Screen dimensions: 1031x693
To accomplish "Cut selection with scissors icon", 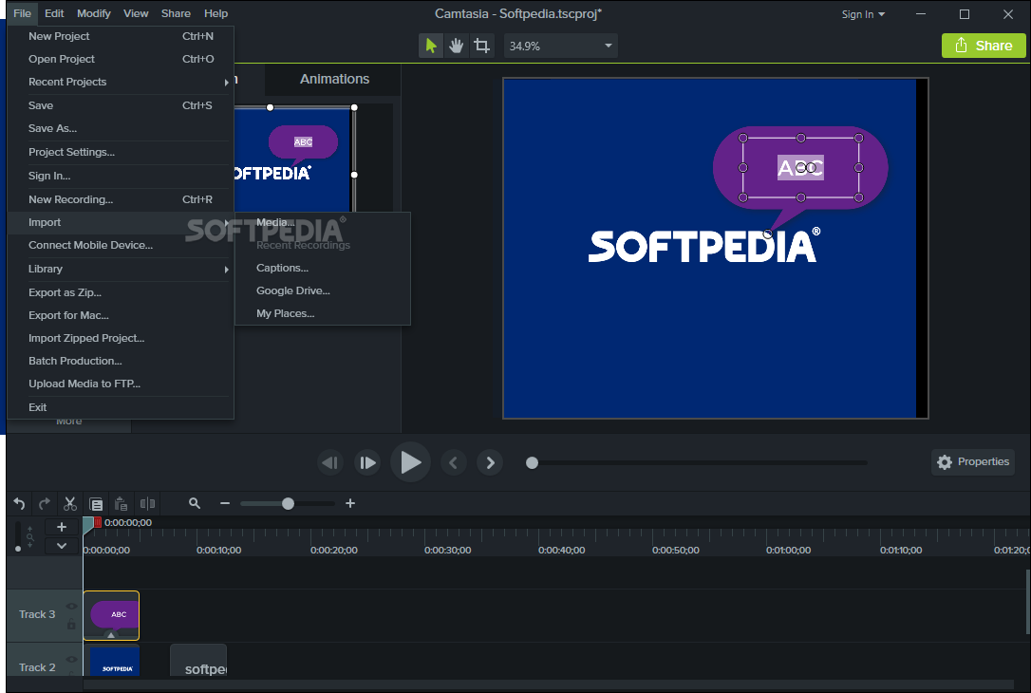I will (70, 504).
